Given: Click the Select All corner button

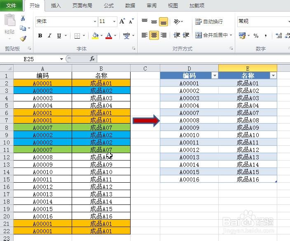Looking at the screenshot, I should click(7, 69).
